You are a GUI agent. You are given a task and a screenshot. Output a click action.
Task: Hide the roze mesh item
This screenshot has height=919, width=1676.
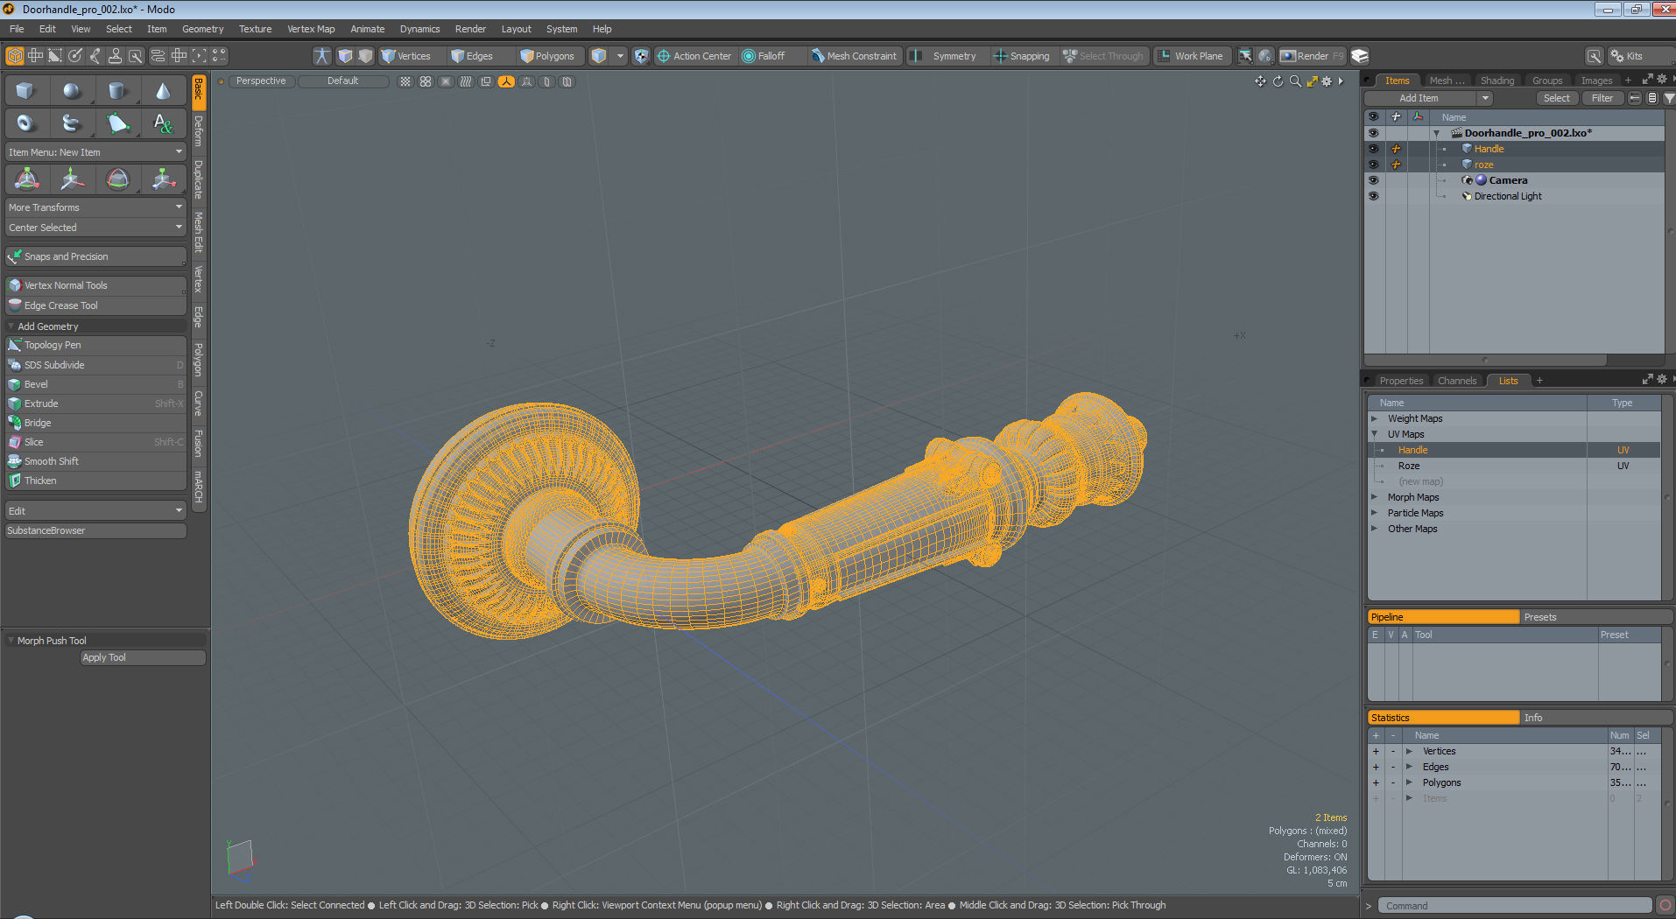1373,165
